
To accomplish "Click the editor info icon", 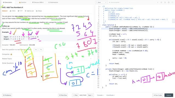I will click(157, 2).
